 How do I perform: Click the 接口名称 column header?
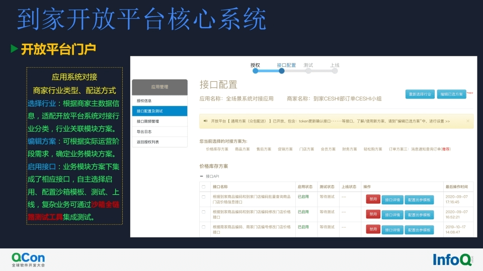click(x=220, y=187)
